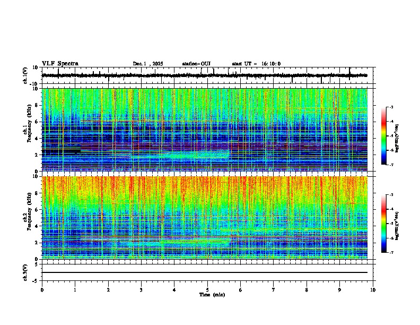
Task: Click the "-3" label on ch.2 colorbar
Action: click(x=391, y=195)
